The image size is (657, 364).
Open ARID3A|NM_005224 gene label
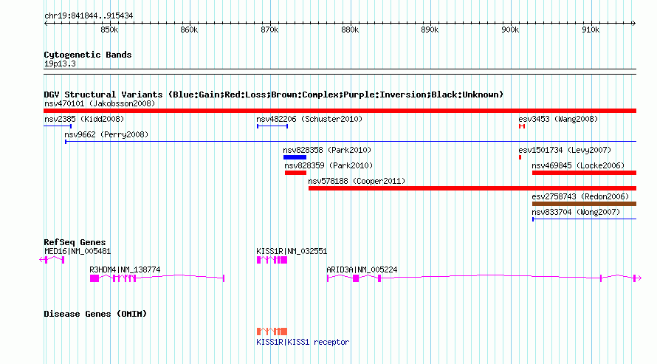pyautogui.click(x=362, y=269)
